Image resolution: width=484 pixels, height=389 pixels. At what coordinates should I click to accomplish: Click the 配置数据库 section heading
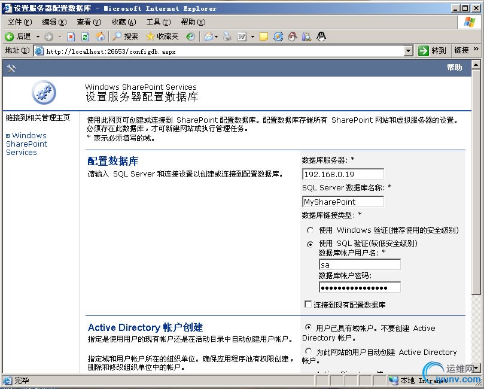point(113,161)
